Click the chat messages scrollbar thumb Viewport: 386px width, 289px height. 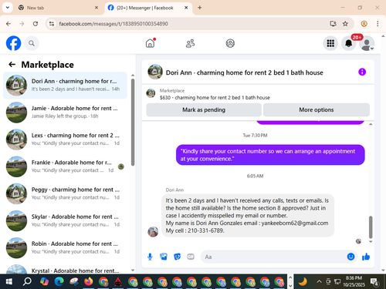coord(371,227)
